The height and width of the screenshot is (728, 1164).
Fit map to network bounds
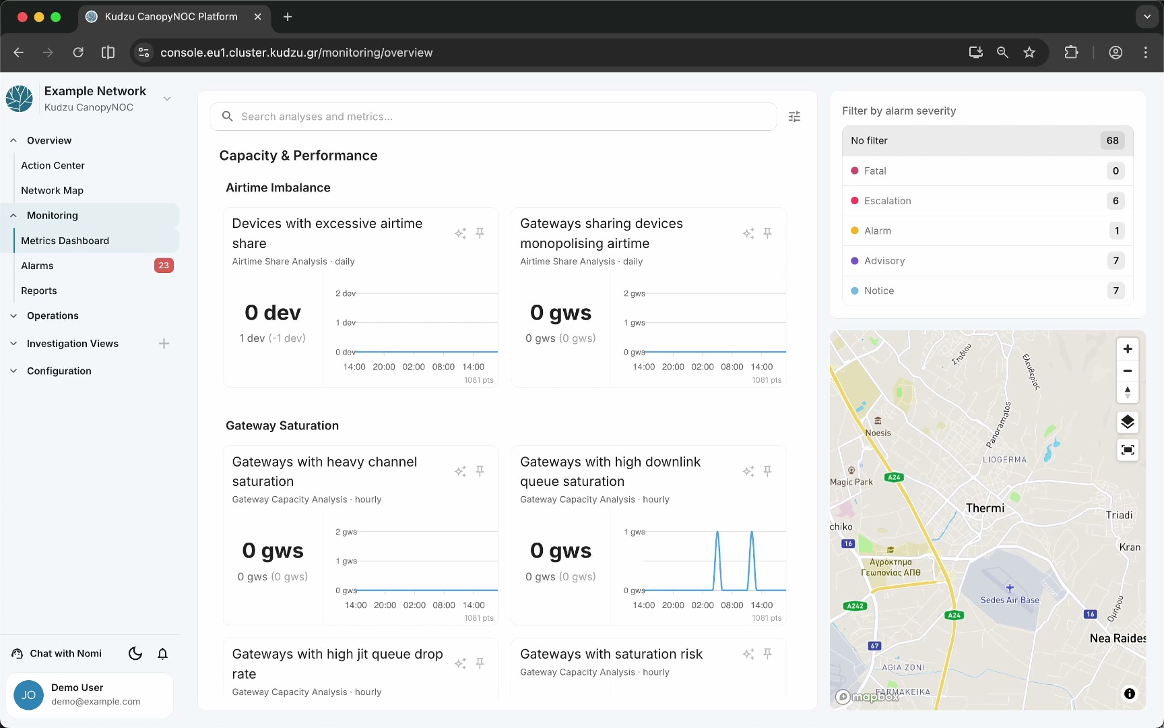pos(1128,450)
